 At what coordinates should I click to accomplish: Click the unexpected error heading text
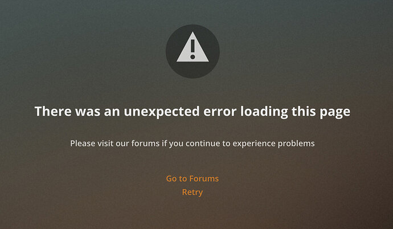click(x=193, y=112)
